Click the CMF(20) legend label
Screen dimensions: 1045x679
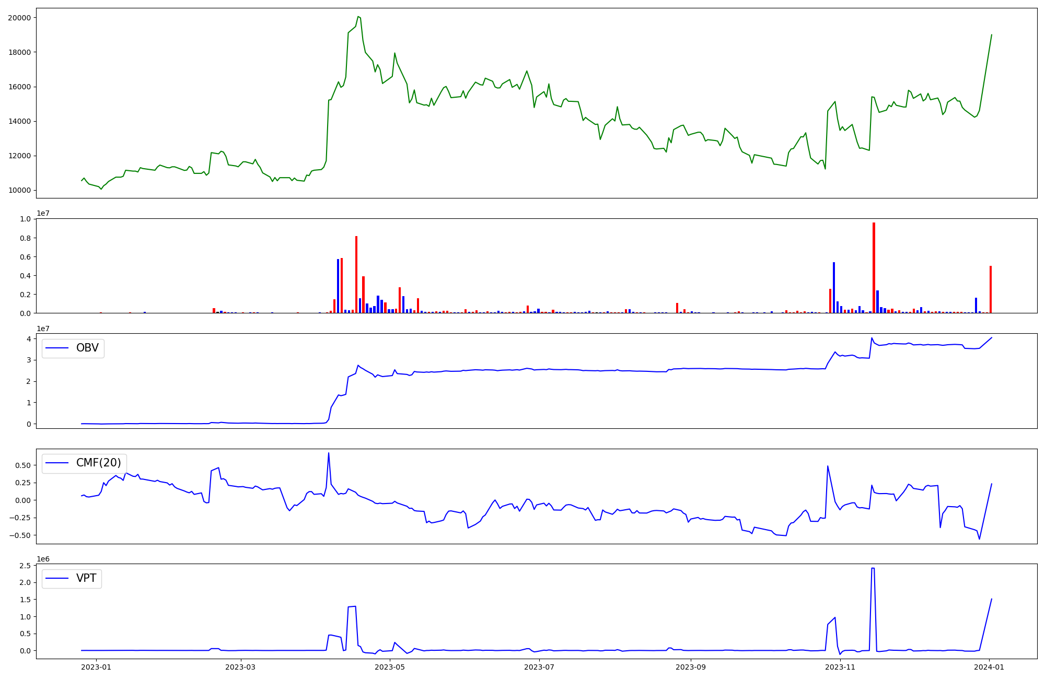(98, 463)
